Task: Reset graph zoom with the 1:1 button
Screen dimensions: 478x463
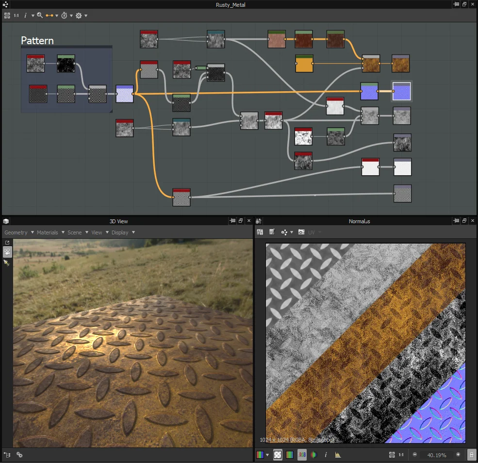Action: [x=16, y=15]
